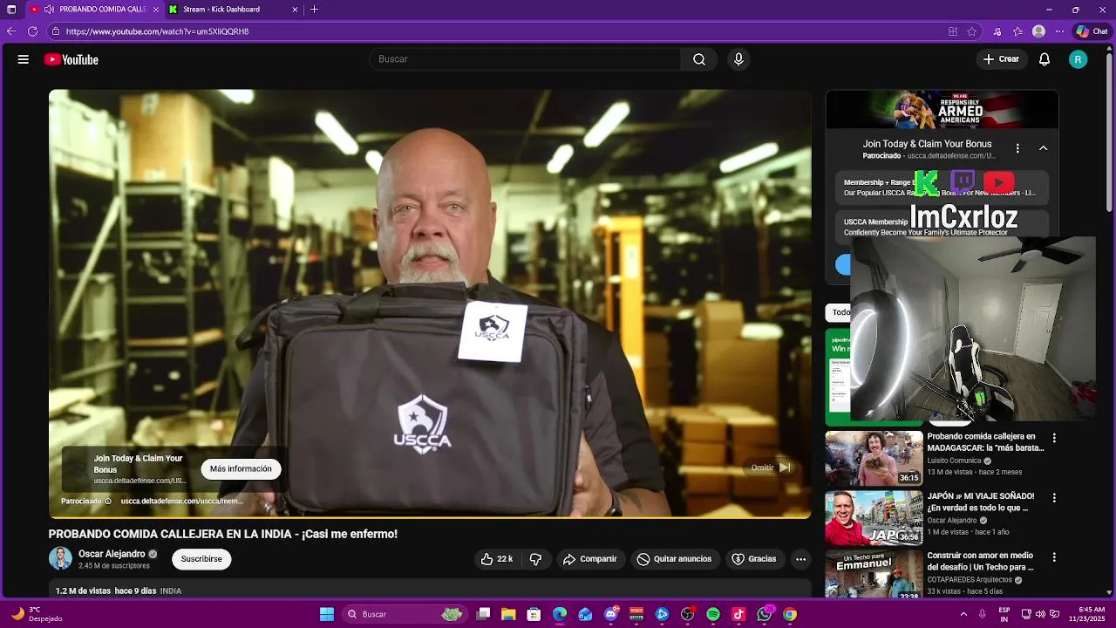Click Más información on the ad overlay
This screenshot has height=628, width=1116.
(x=241, y=468)
